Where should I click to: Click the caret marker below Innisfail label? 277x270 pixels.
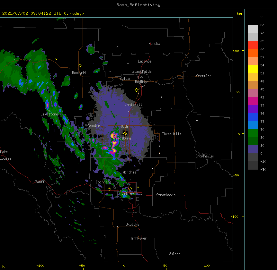click(x=129, y=112)
